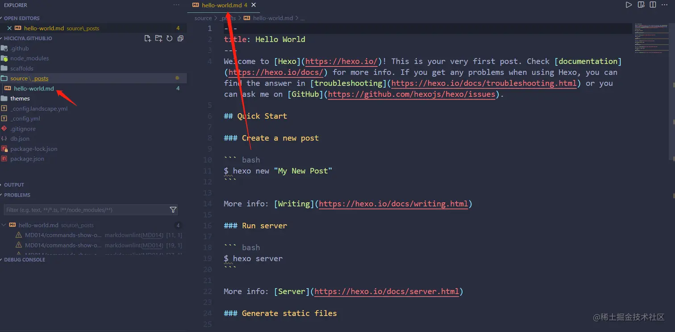
Task: Click the editor minimap preview
Action: point(652,38)
